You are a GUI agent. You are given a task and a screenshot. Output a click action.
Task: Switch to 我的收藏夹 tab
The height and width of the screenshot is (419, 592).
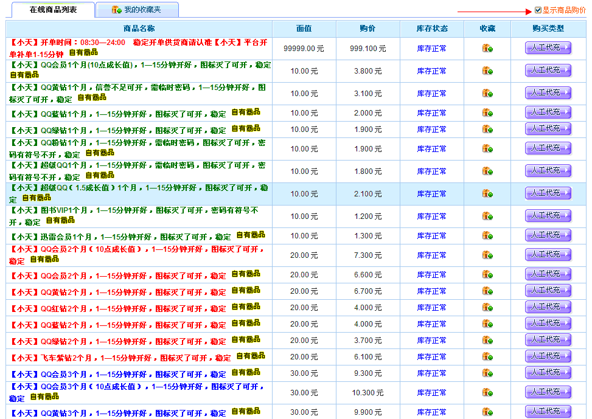(138, 10)
